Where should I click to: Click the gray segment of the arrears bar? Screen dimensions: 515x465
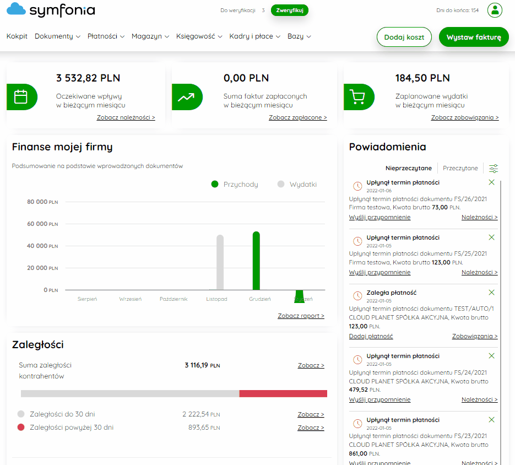(x=130, y=393)
